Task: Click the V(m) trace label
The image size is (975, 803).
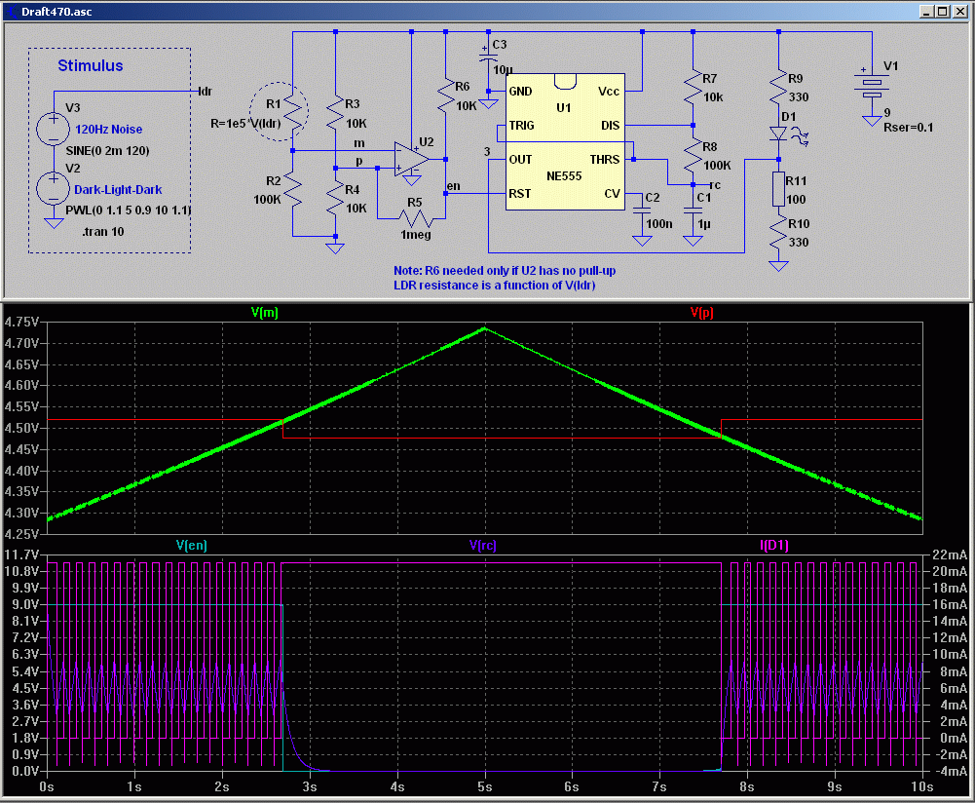Action: pyautogui.click(x=265, y=312)
